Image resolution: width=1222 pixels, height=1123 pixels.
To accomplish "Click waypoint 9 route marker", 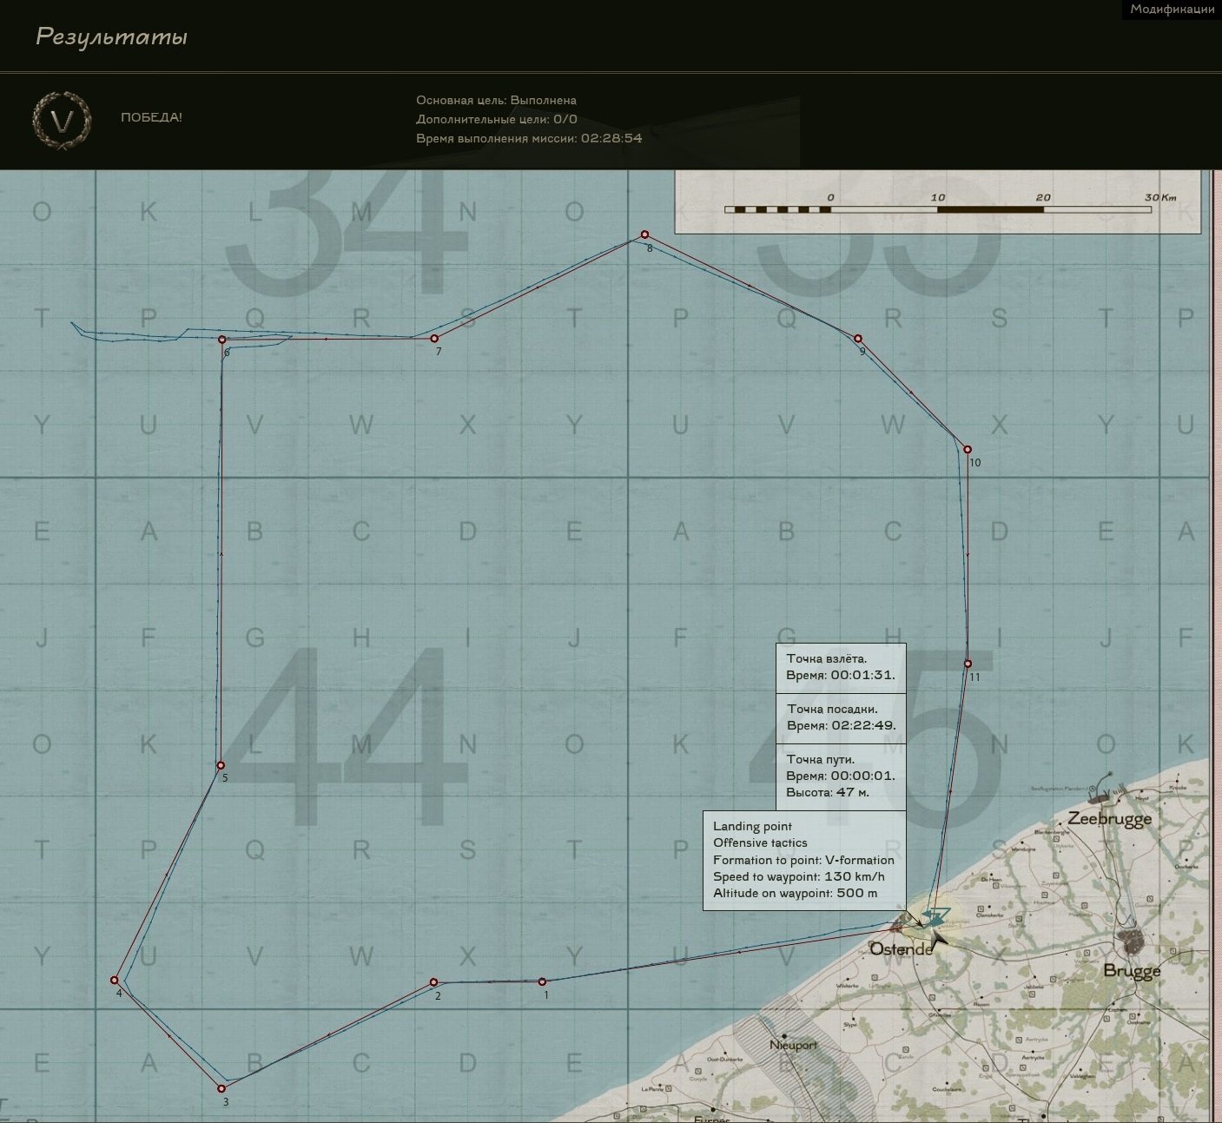I will (x=857, y=339).
